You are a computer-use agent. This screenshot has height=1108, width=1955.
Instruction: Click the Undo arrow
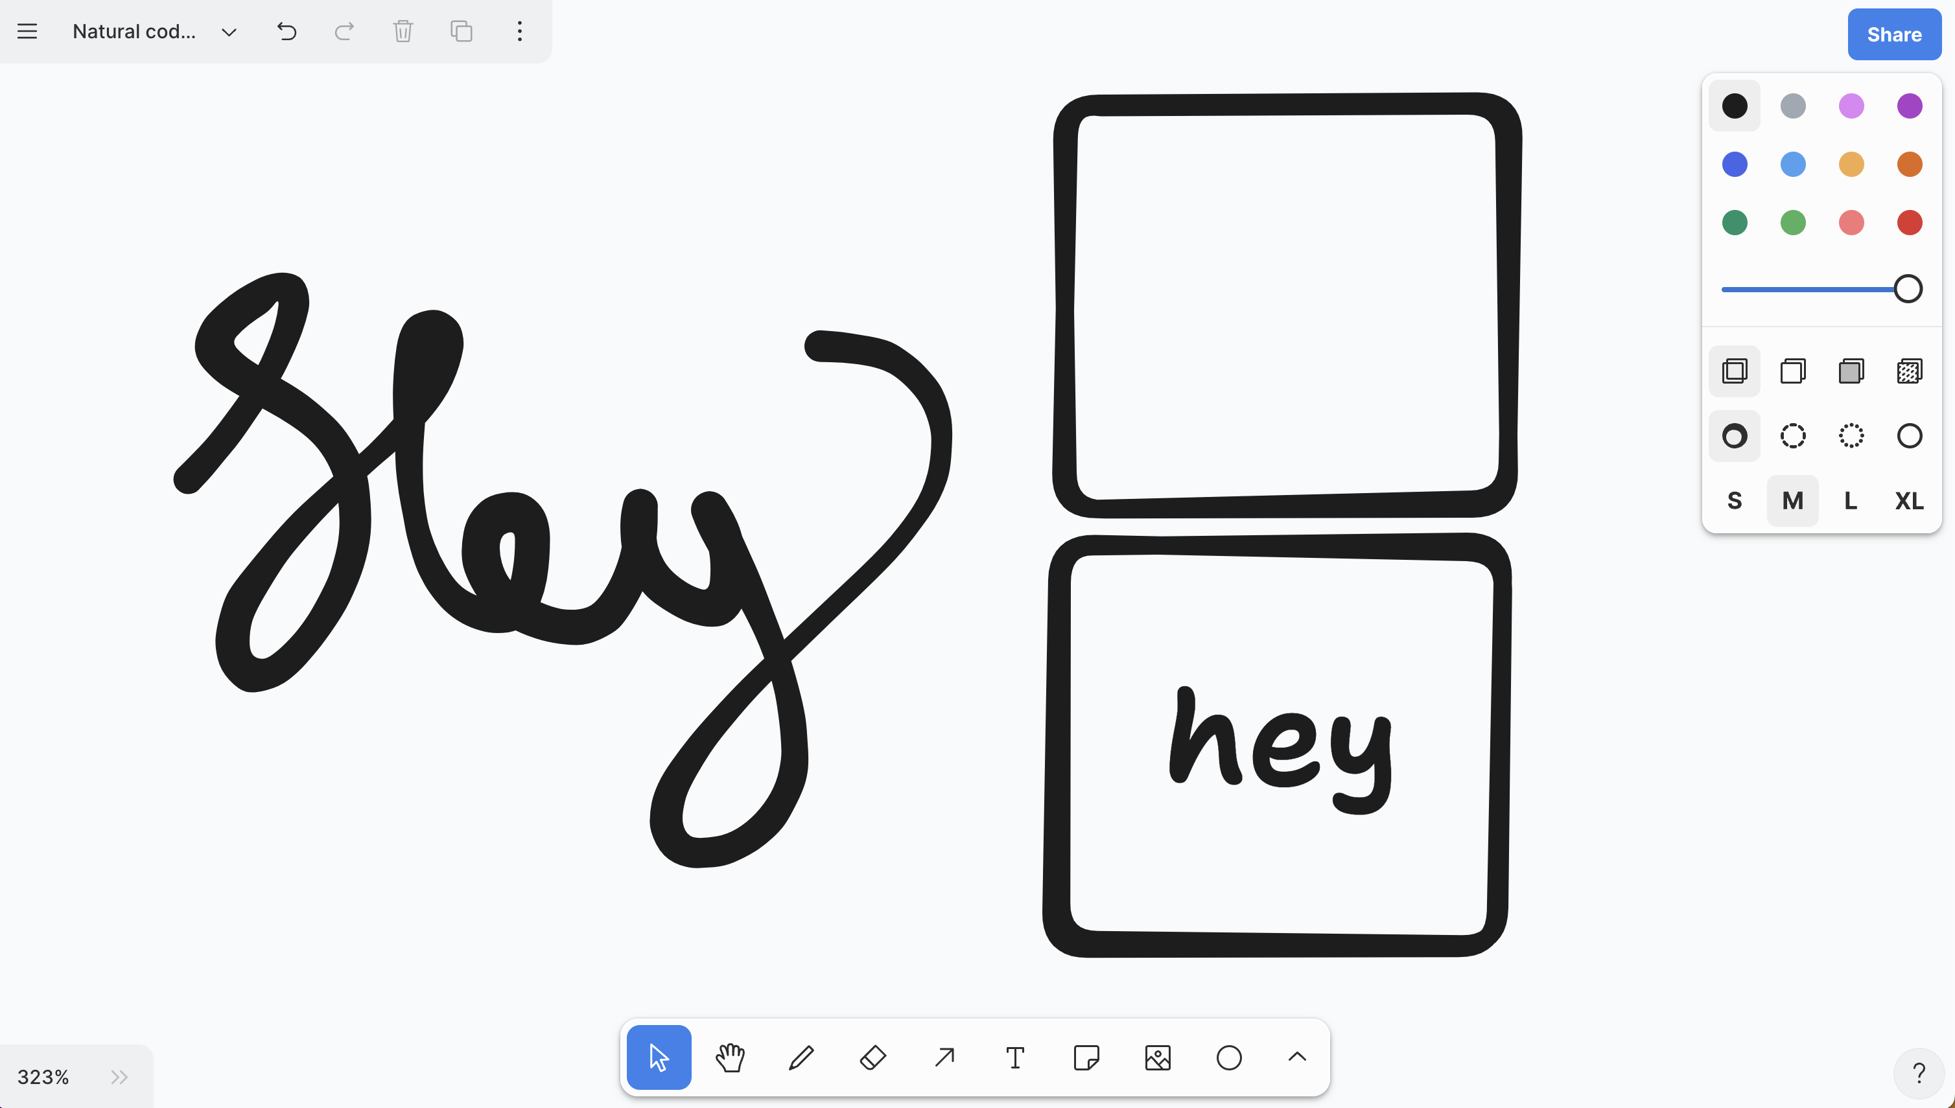pyautogui.click(x=287, y=31)
